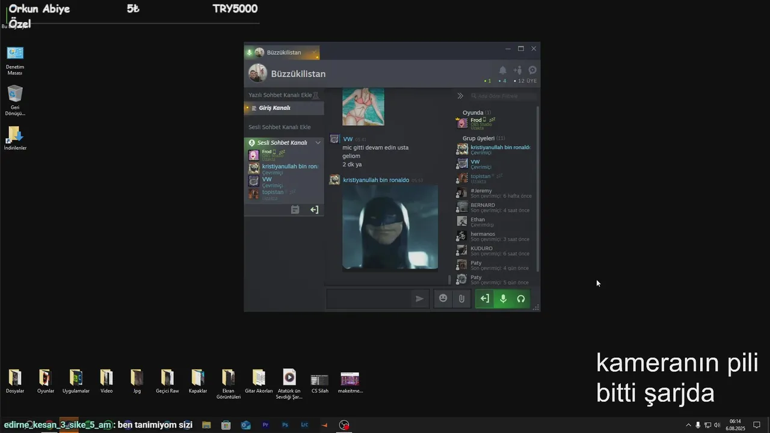Open network icon in system tray
The image size is (770, 433).
[x=707, y=425]
